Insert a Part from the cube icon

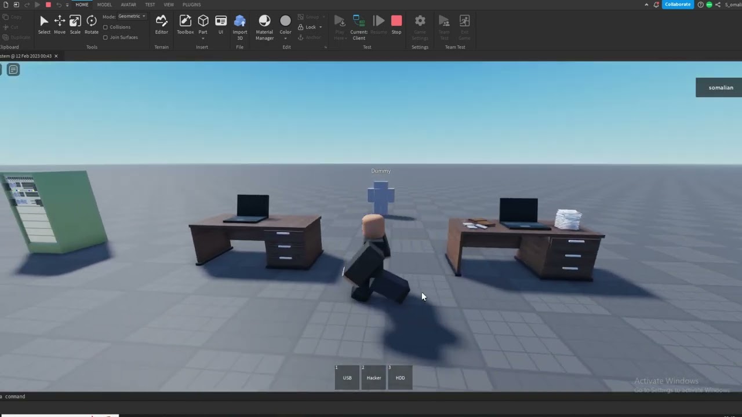203,21
